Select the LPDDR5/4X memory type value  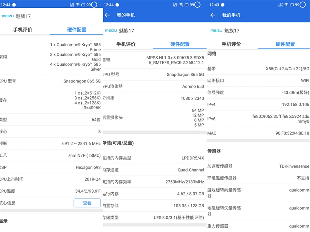point(193,158)
